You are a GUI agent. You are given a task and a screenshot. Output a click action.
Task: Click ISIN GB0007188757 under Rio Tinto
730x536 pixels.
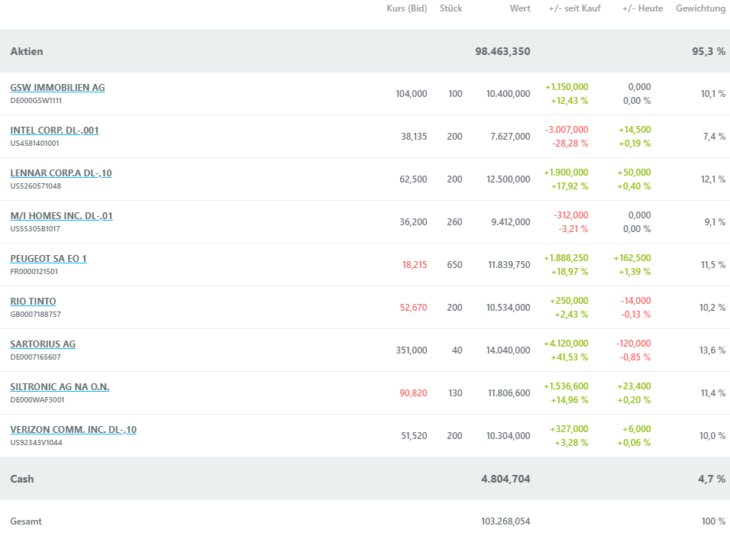36,315
